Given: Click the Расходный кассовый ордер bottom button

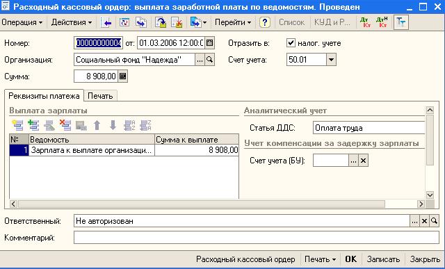Looking at the screenshot, I should (245, 259).
